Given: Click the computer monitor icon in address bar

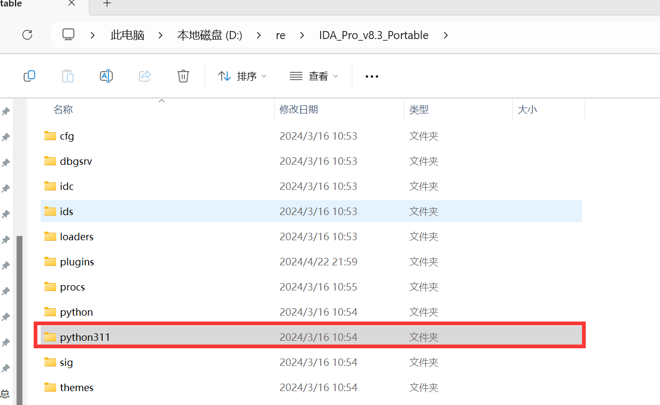Looking at the screenshot, I should pyautogui.click(x=68, y=35).
